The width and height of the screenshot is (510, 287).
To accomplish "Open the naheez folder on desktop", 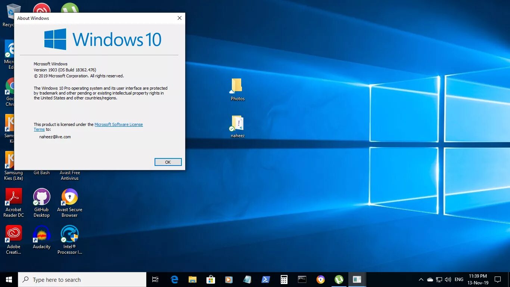I will [237, 127].
